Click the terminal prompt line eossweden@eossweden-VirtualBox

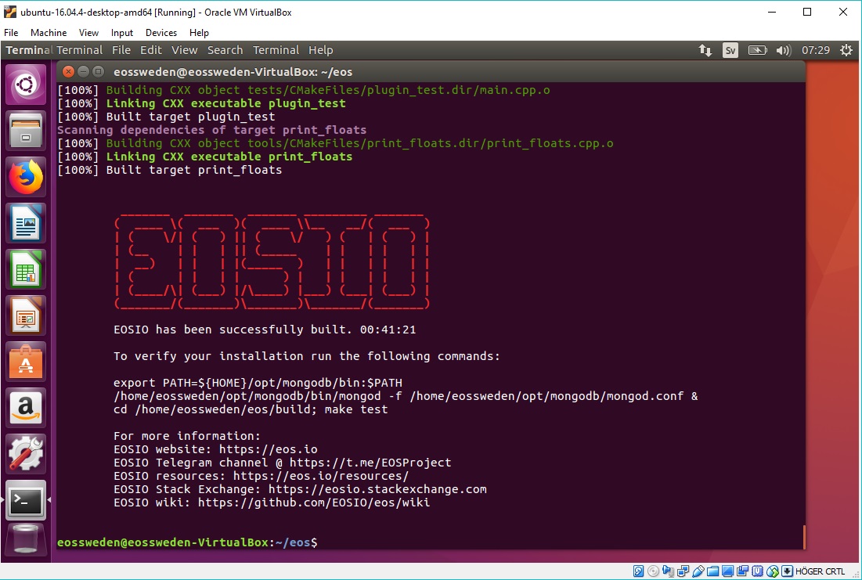point(187,542)
